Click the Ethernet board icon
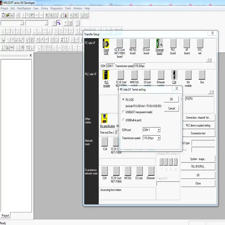This screenshot has width=225, height=225. coord(159,44)
